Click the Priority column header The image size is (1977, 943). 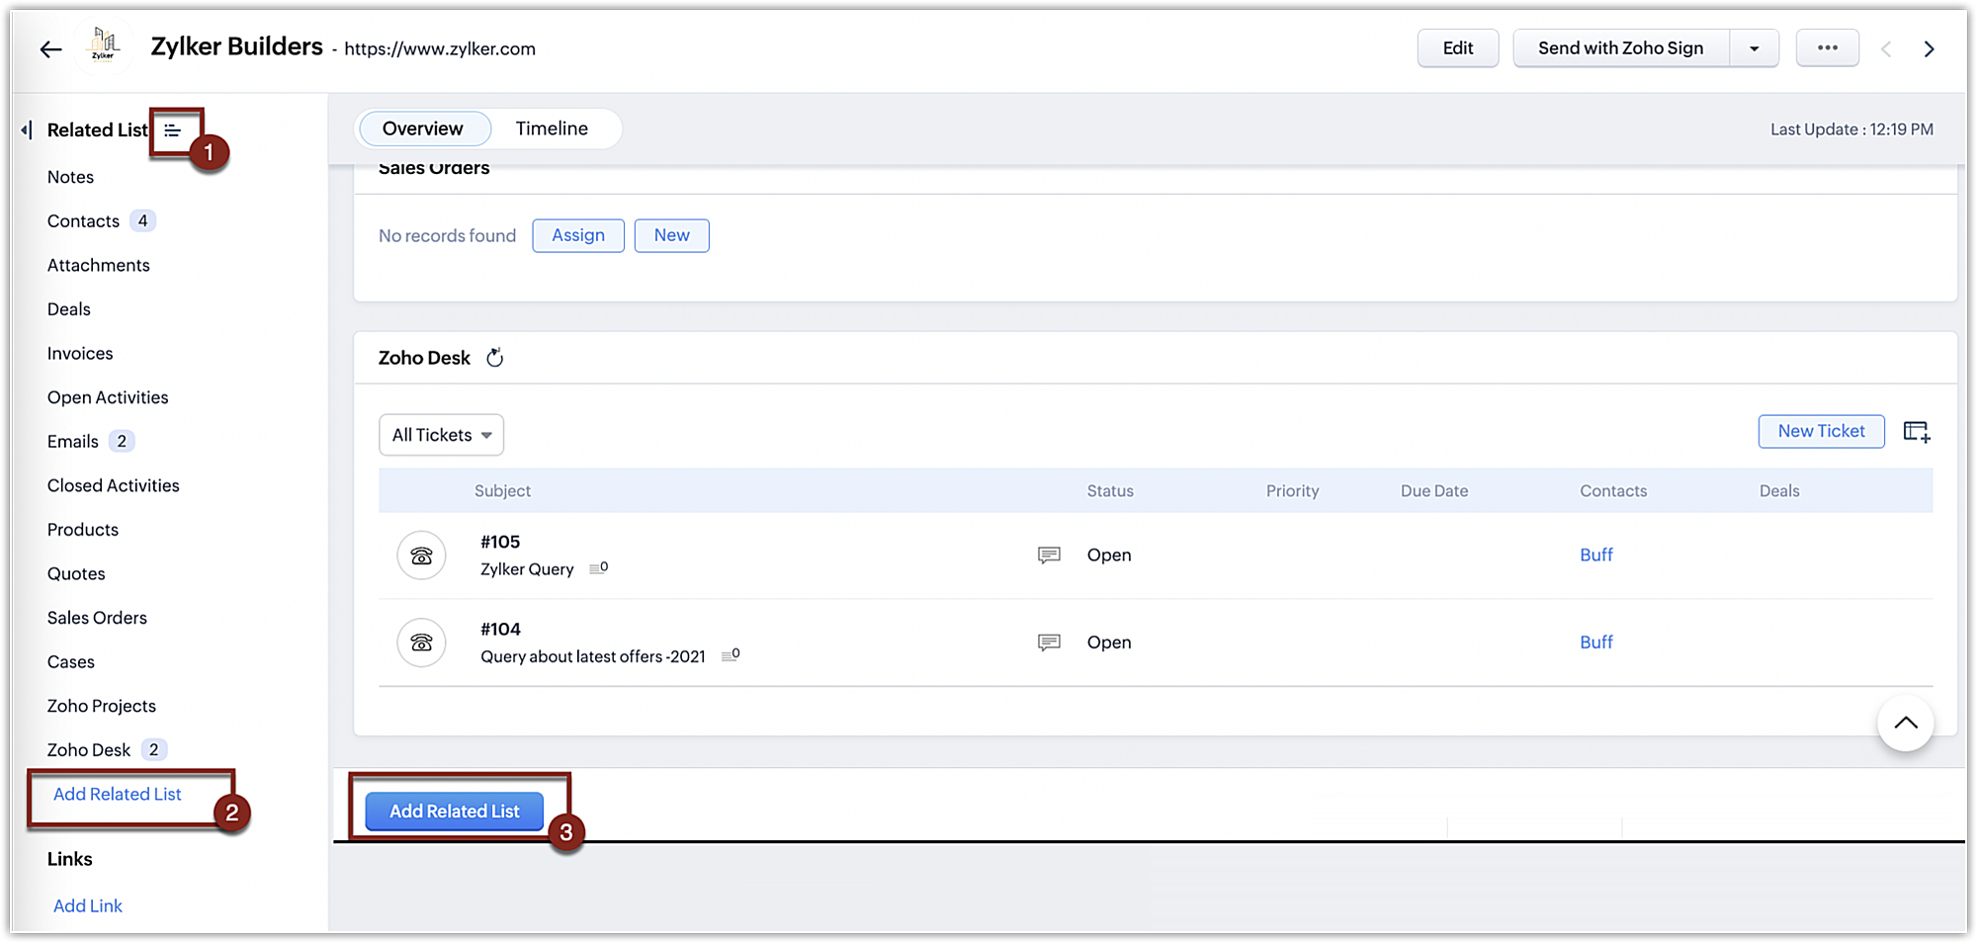[1292, 491]
